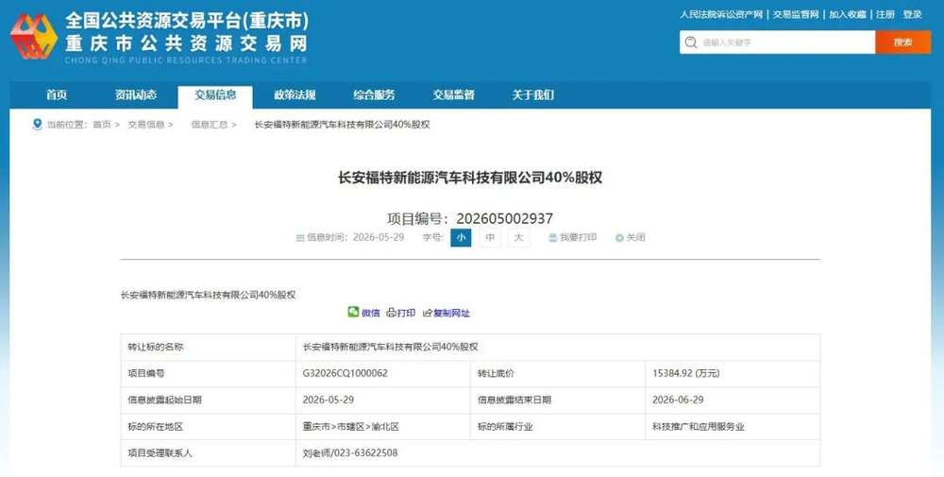The image size is (944, 477).
Task: Click the 我要打印 text link
Action: (578, 238)
